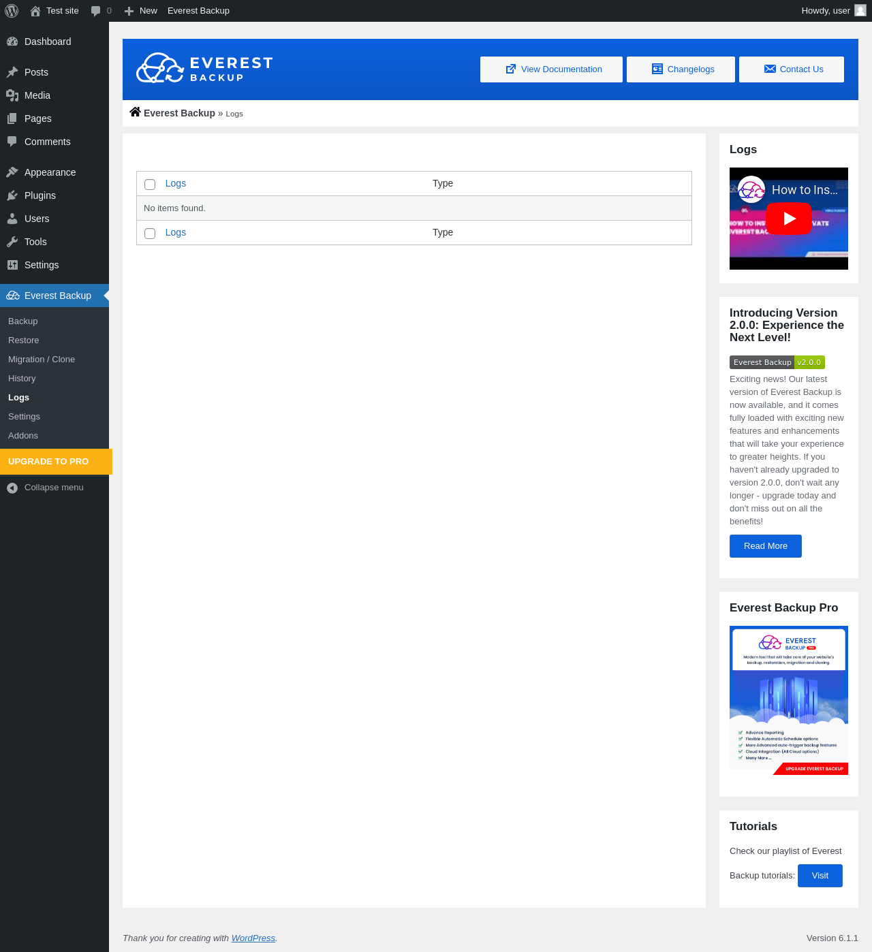Click user avatar in admin bar
The width and height of the screenshot is (872, 952).
click(x=860, y=10)
